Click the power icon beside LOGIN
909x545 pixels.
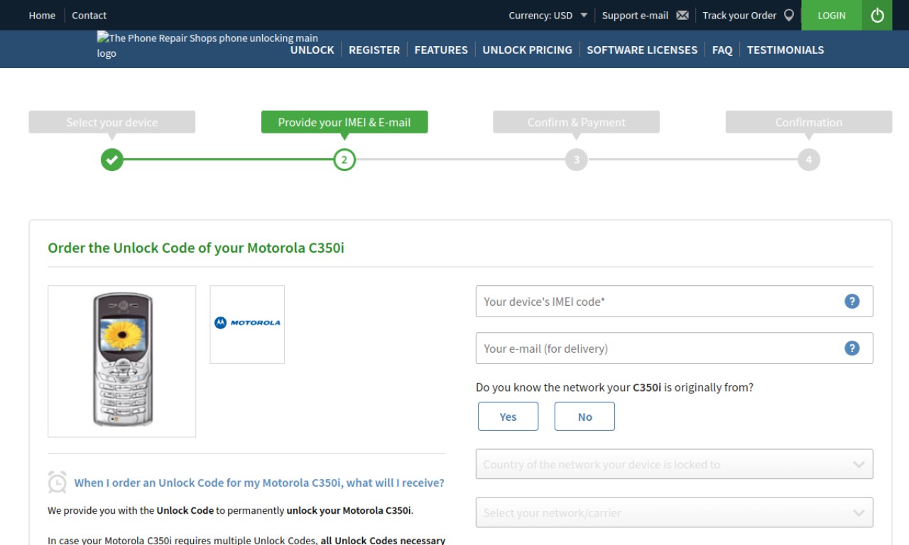pyautogui.click(x=877, y=15)
